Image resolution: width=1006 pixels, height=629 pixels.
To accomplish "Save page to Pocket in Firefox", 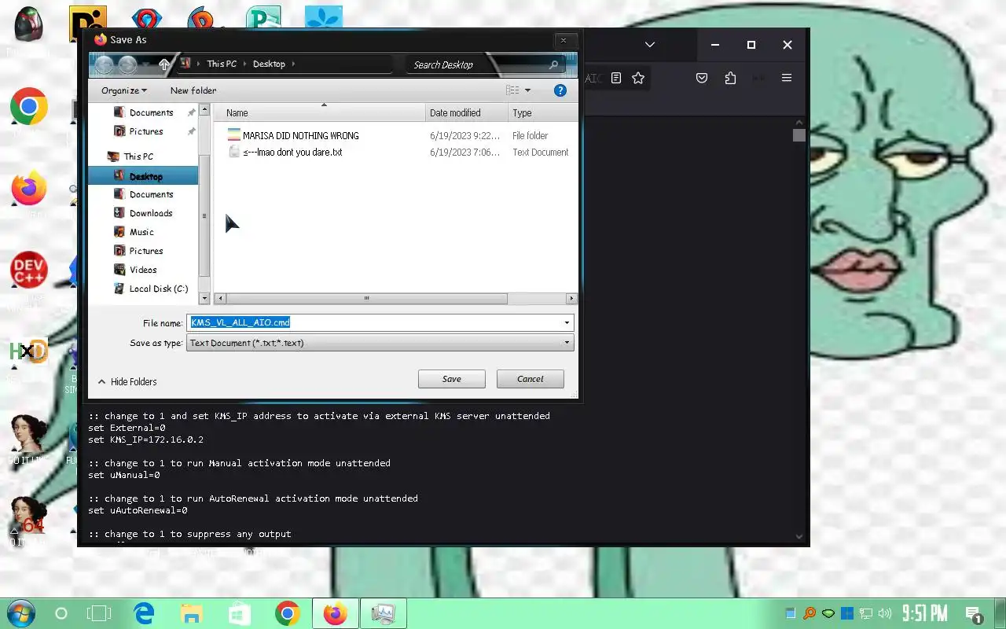I will click(702, 78).
